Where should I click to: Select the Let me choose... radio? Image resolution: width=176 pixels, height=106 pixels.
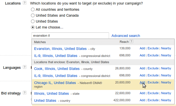pyautogui.click(x=33, y=27)
